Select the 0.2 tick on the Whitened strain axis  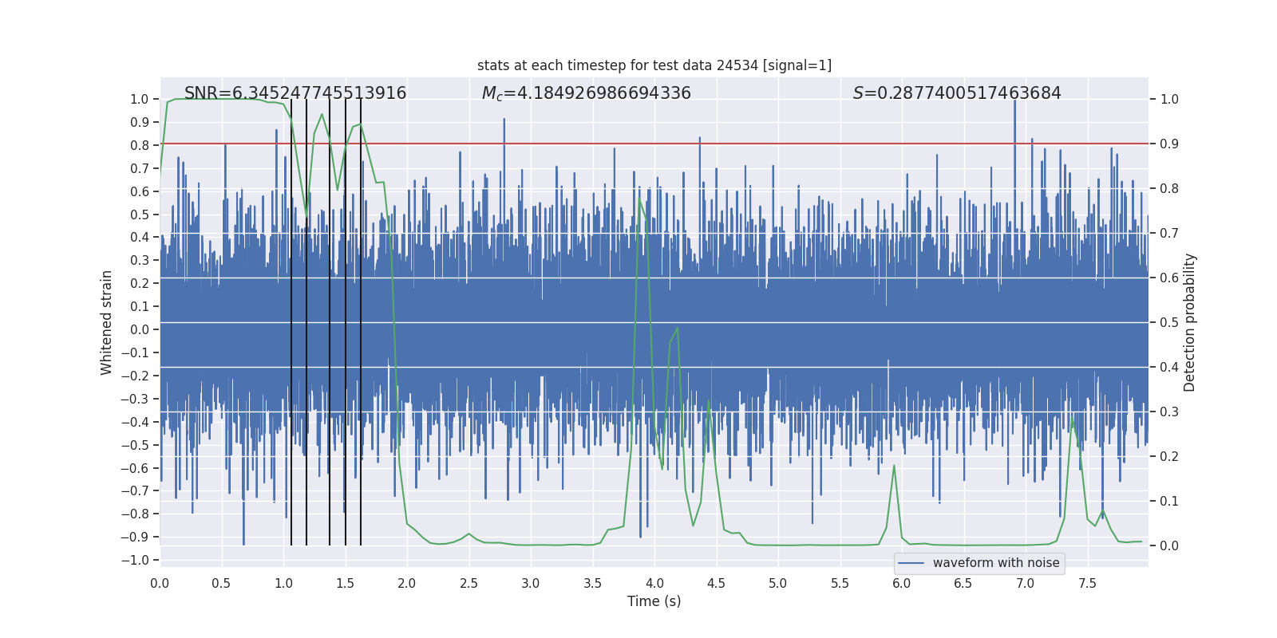[x=140, y=283]
